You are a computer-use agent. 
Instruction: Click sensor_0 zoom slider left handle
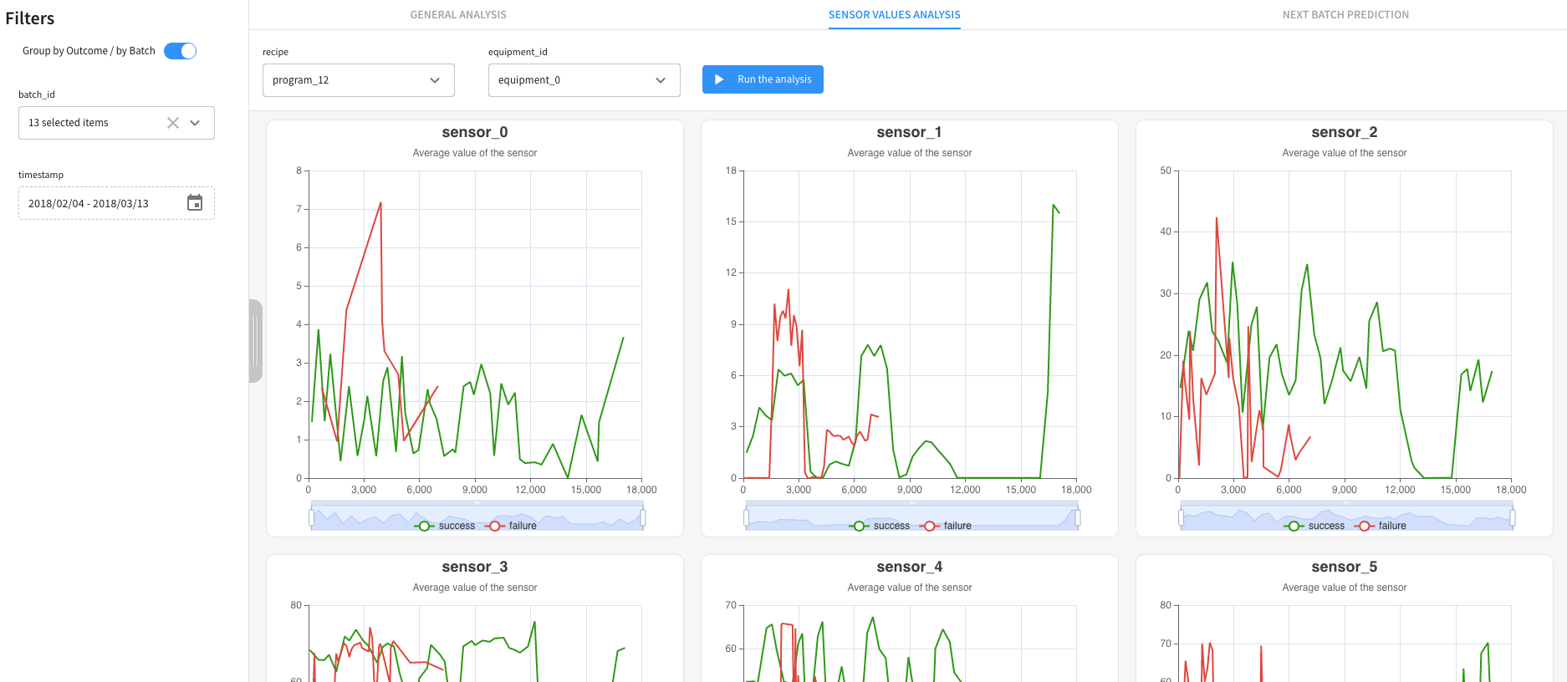(311, 518)
